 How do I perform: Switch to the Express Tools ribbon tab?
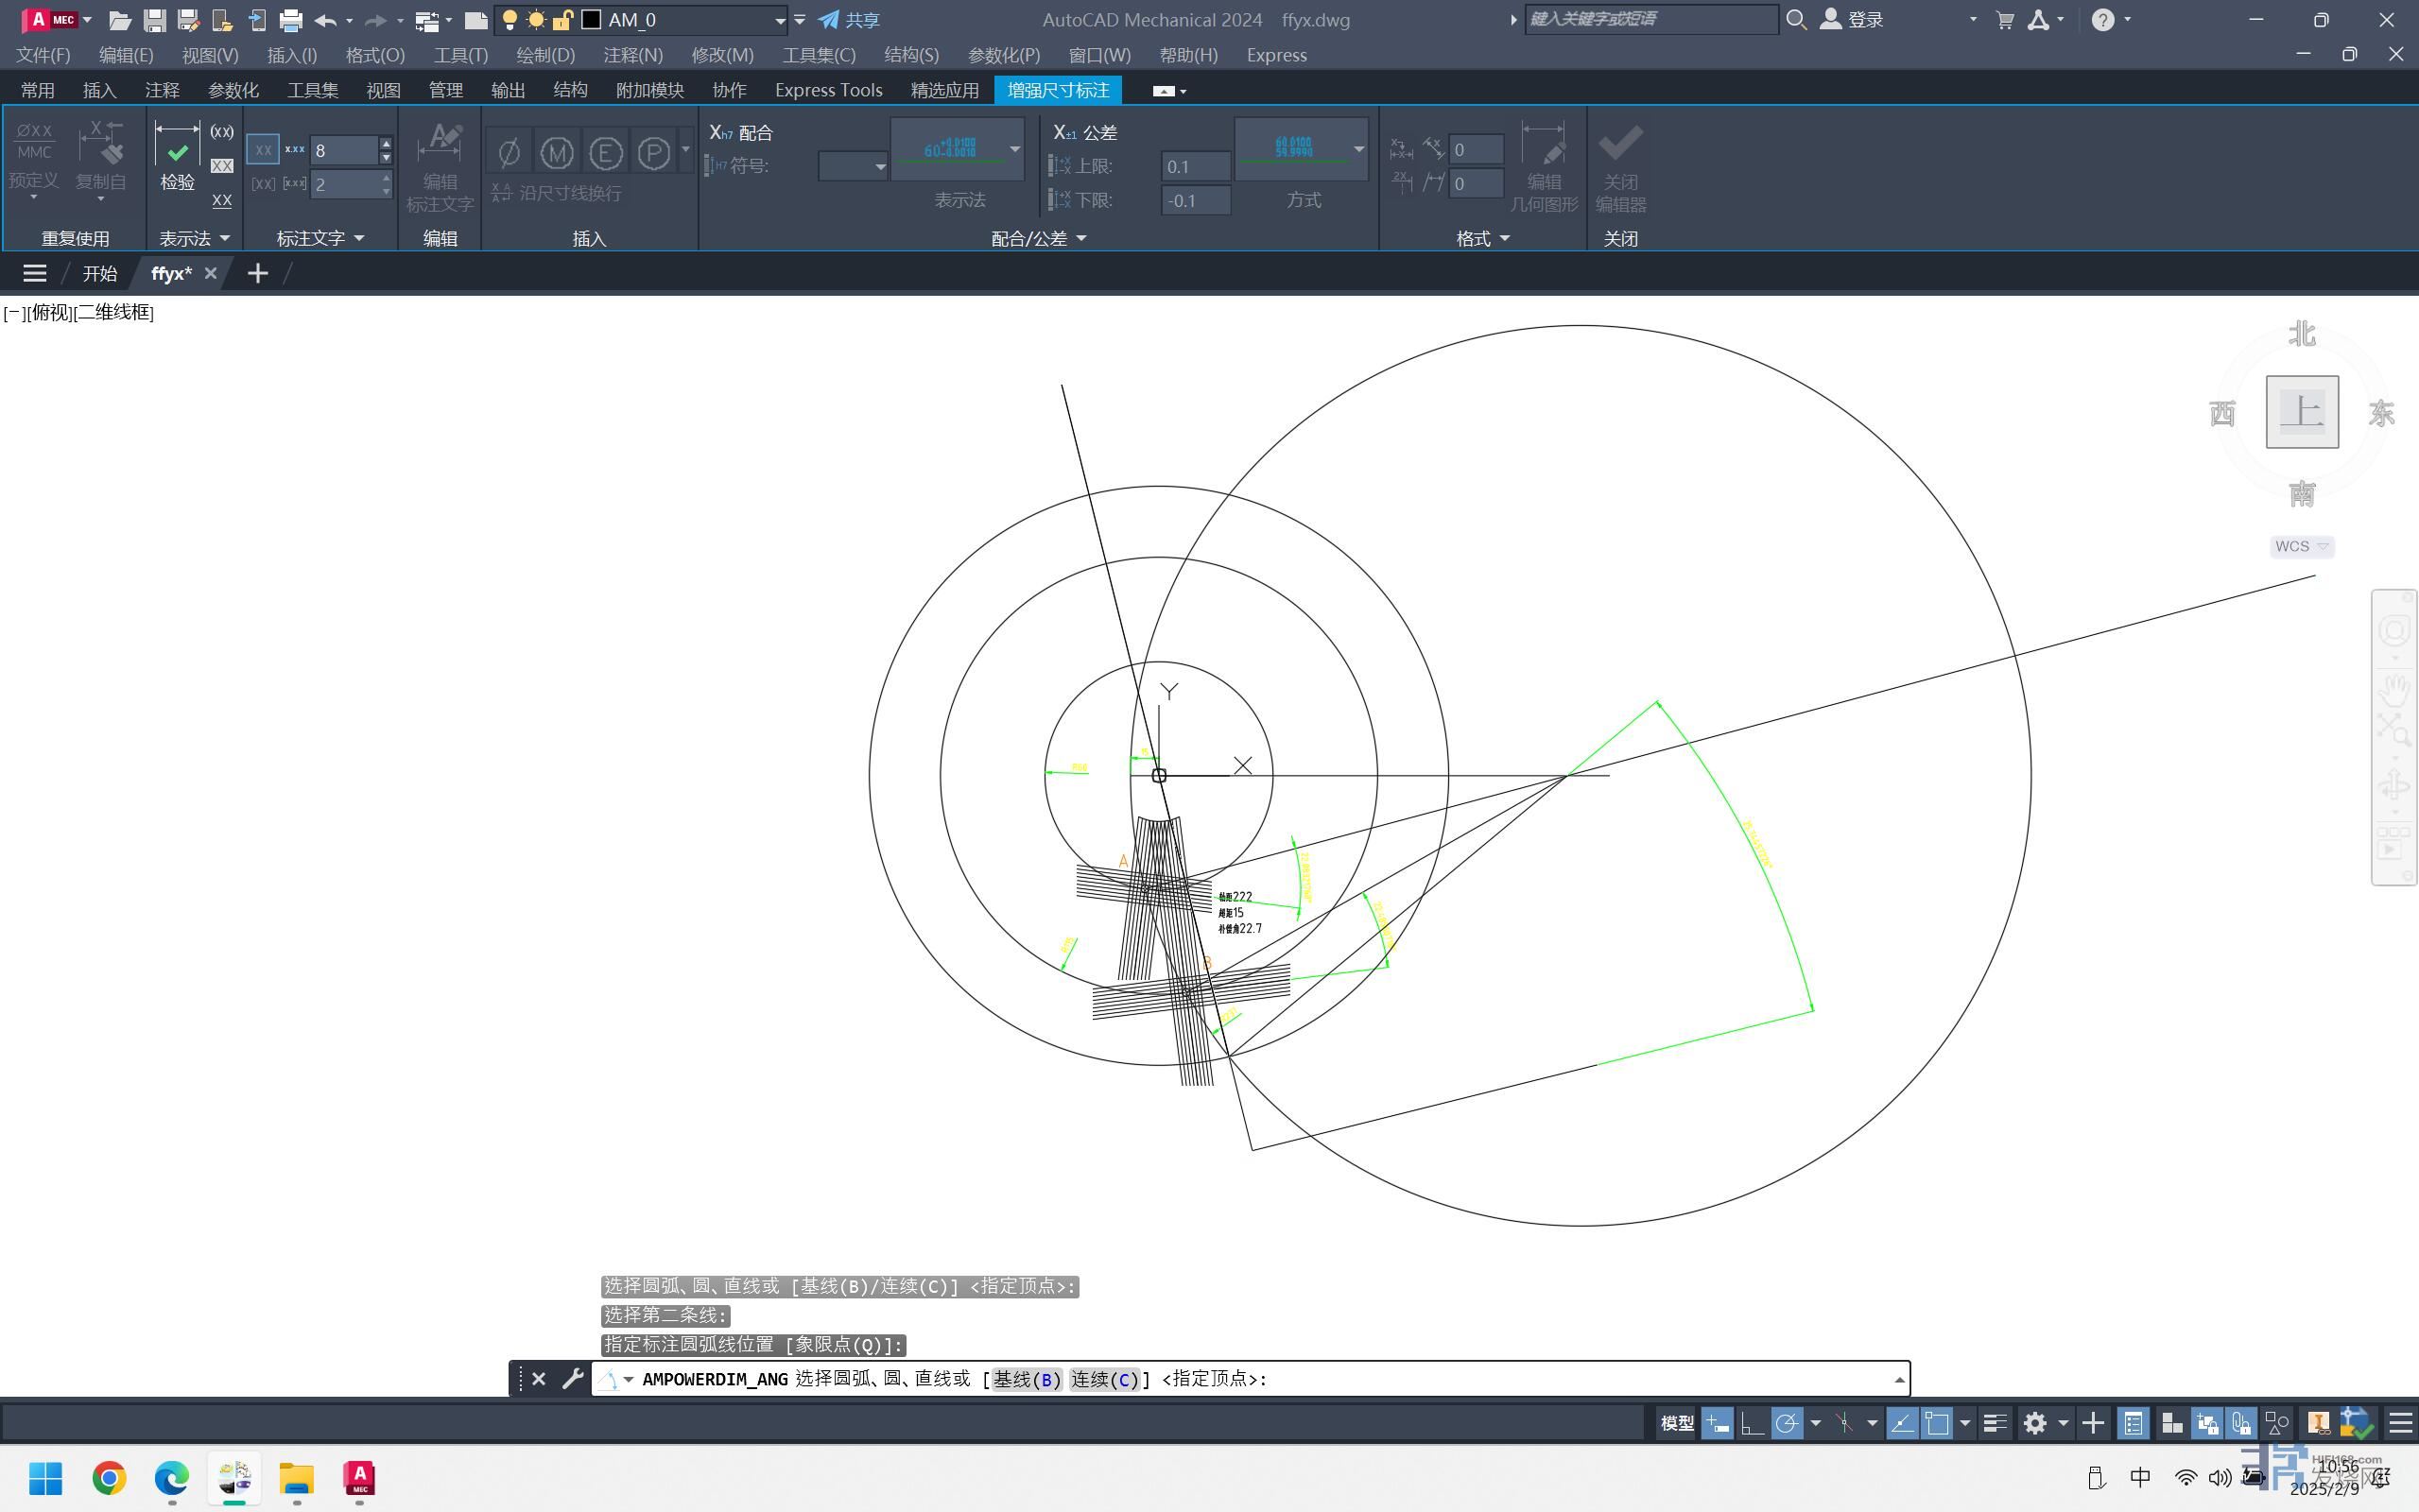[x=828, y=90]
